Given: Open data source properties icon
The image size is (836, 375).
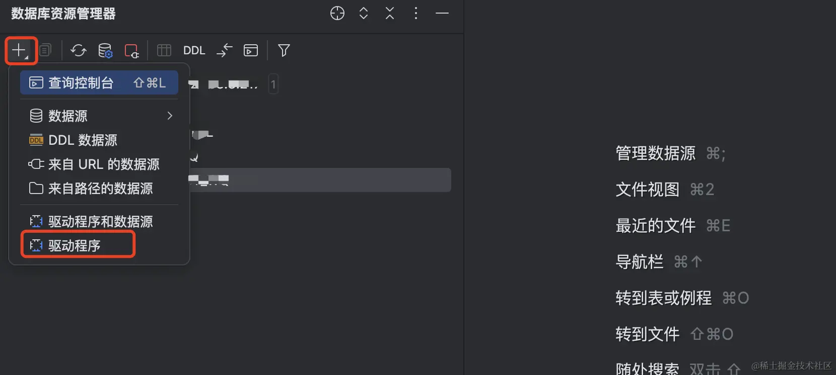Looking at the screenshot, I should (x=105, y=50).
